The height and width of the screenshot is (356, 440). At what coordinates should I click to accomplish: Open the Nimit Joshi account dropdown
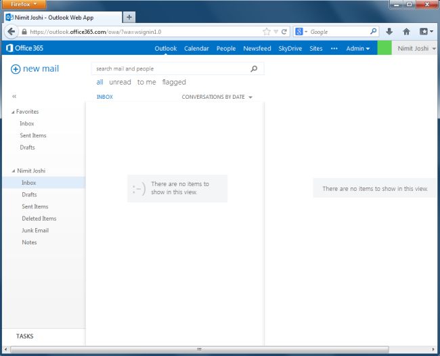pos(416,49)
